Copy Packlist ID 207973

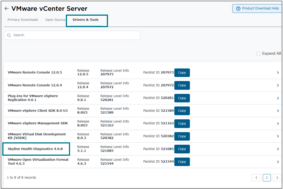tap(182, 73)
